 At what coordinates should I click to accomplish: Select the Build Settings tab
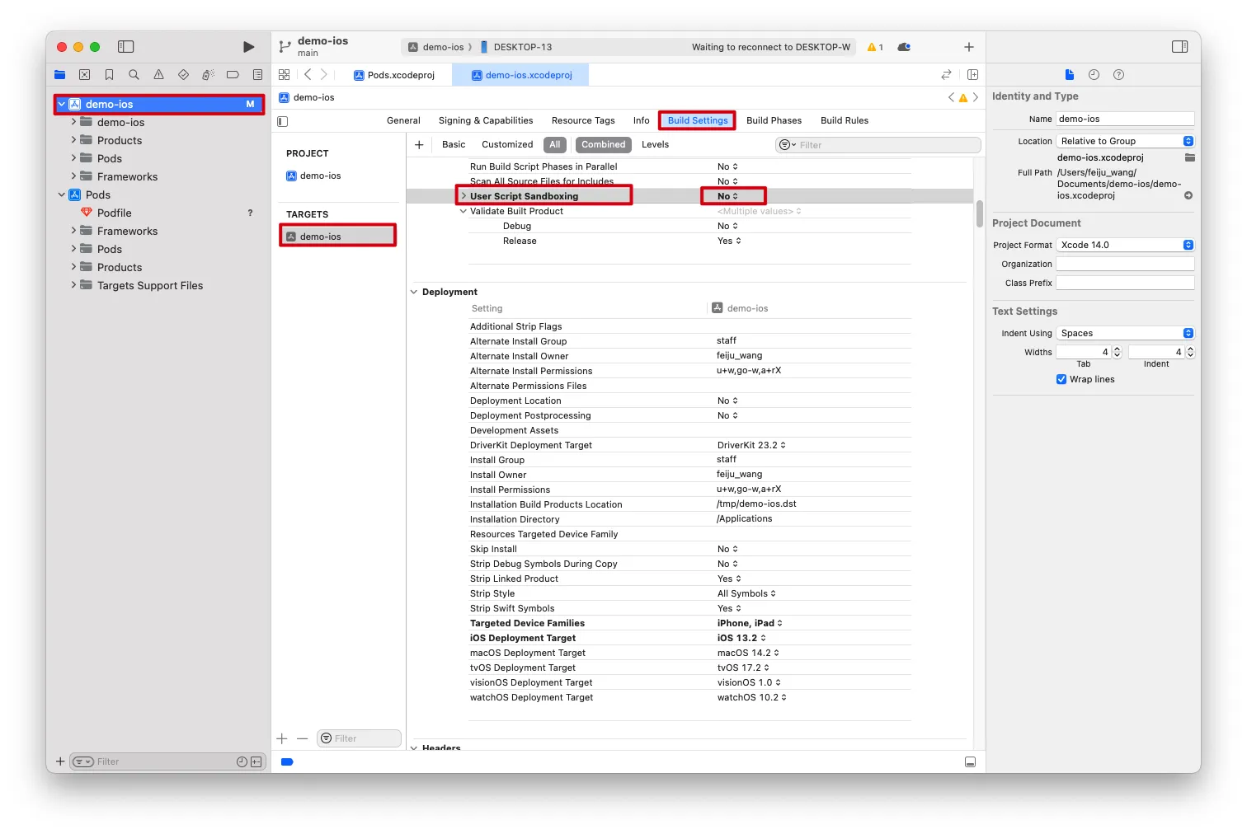698,120
